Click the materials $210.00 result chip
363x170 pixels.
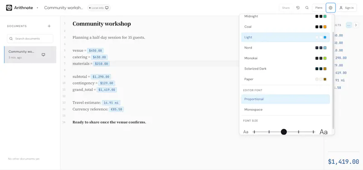101,64
